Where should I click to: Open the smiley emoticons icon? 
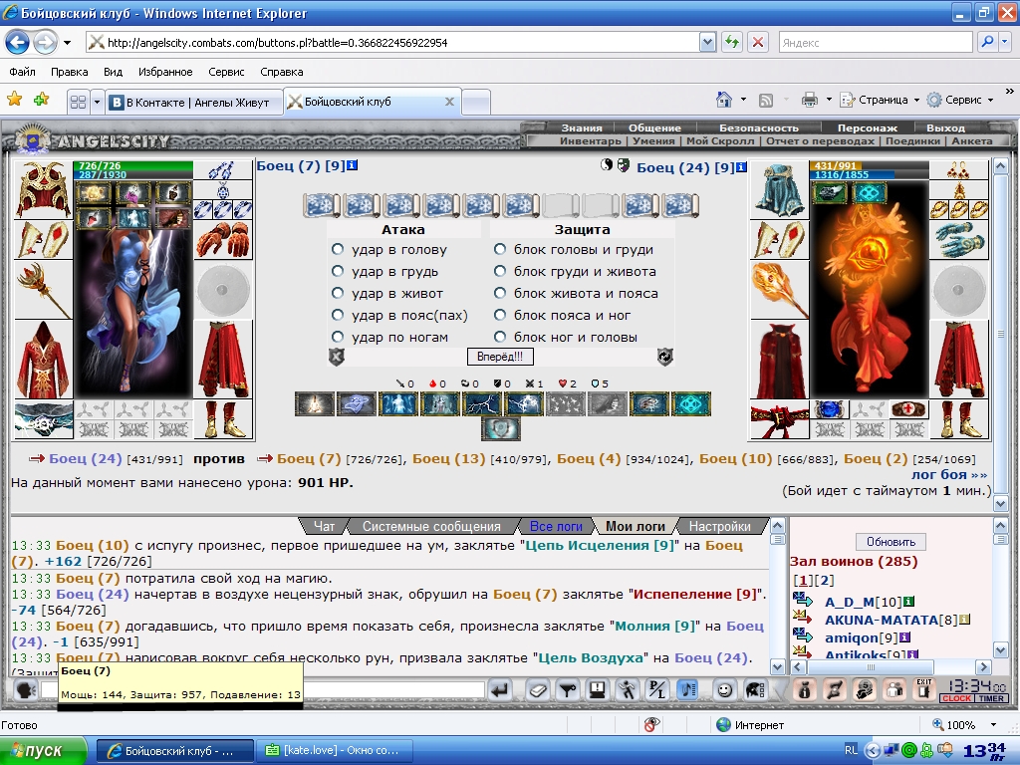coord(724,689)
